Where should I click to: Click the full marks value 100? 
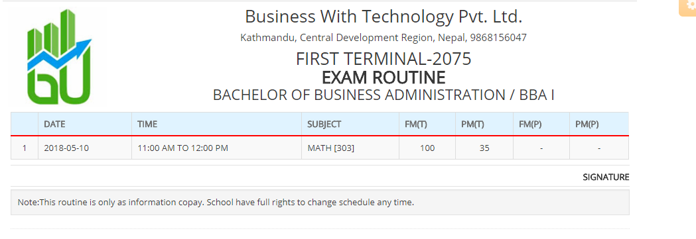click(x=427, y=148)
